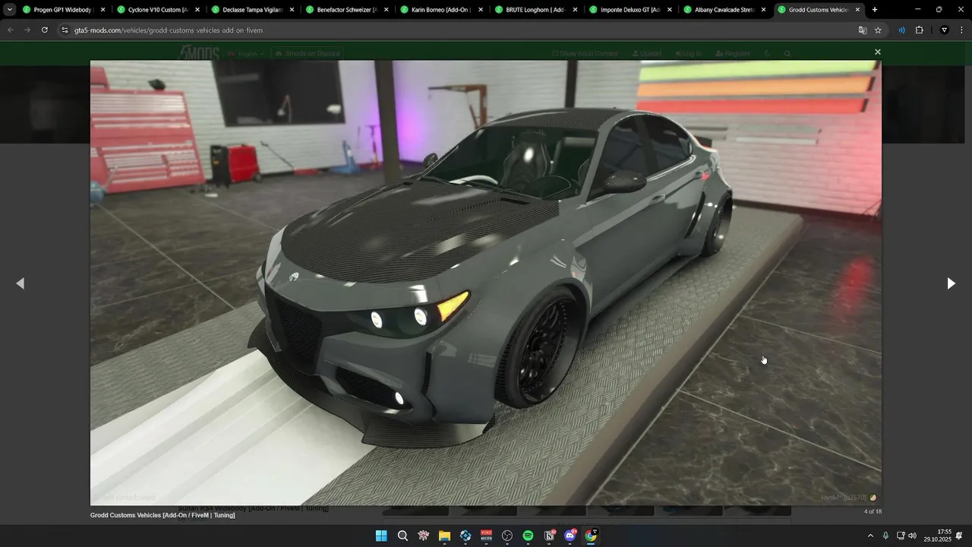Click the Log In link
The width and height of the screenshot is (972, 547).
(689, 54)
